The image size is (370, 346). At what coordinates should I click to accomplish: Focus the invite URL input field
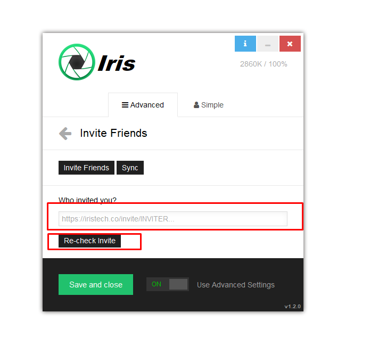coord(173,219)
